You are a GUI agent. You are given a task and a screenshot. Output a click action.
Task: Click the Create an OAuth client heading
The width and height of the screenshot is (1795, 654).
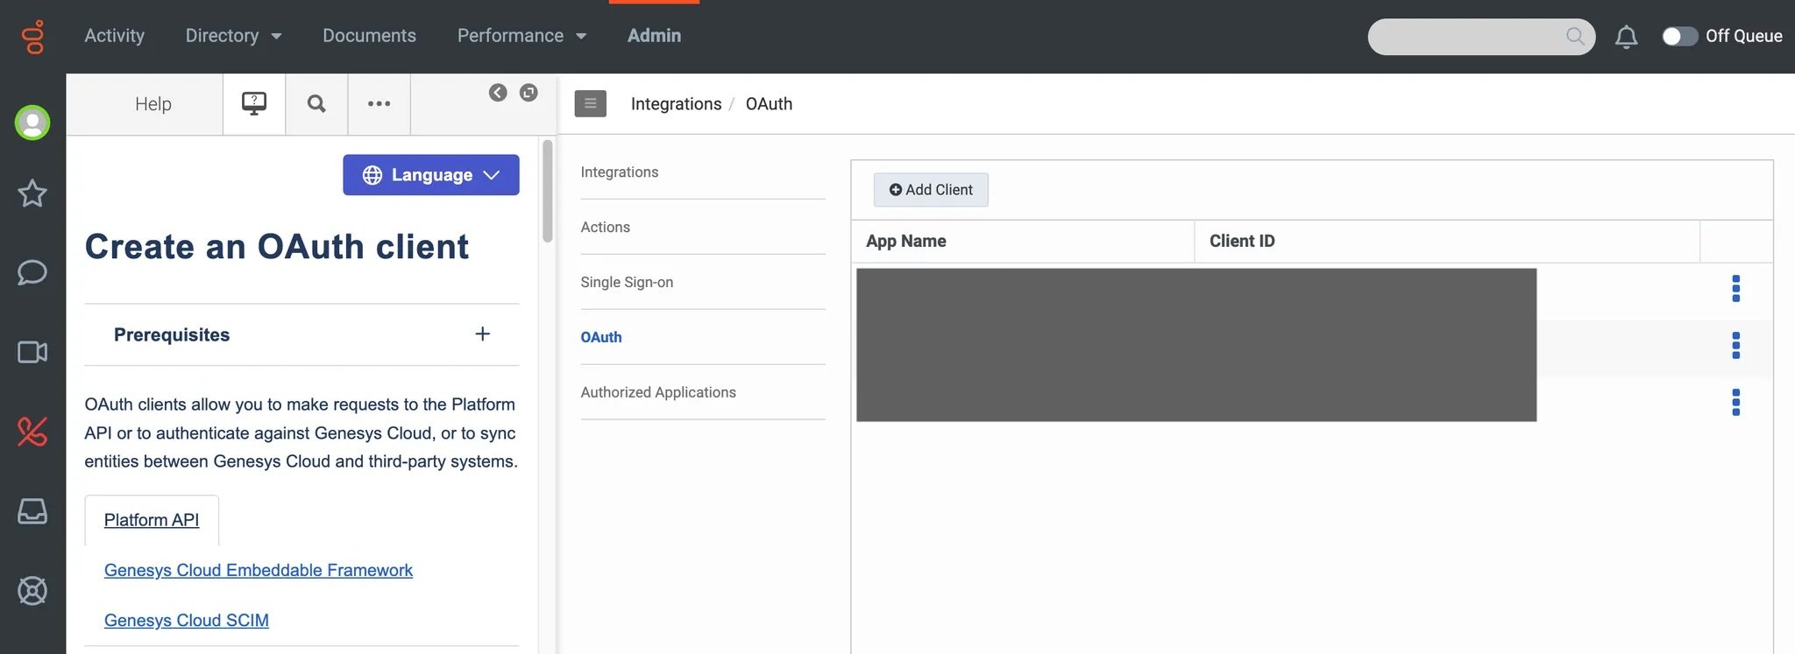tap(277, 247)
